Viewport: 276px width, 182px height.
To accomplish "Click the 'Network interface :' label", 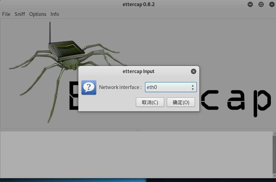I will click(120, 87).
